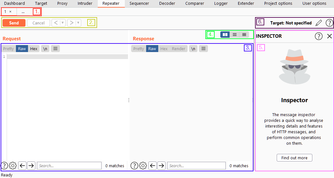Switch to the top-bottom split layout

[235, 34]
